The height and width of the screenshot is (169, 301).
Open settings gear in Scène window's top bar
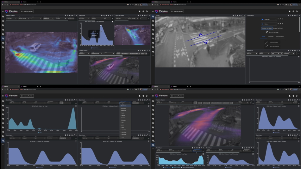[293, 11]
